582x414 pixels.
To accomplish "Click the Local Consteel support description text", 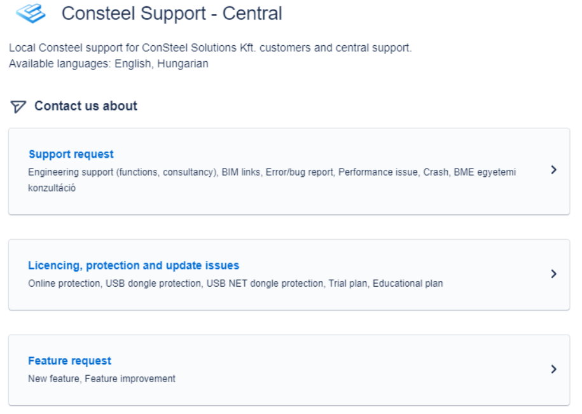I will (211, 48).
